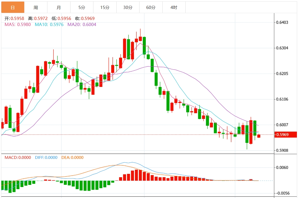Click the 0.6403 price axis label
The height and width of the screenshot is (198, 299).
pos(282,22)
